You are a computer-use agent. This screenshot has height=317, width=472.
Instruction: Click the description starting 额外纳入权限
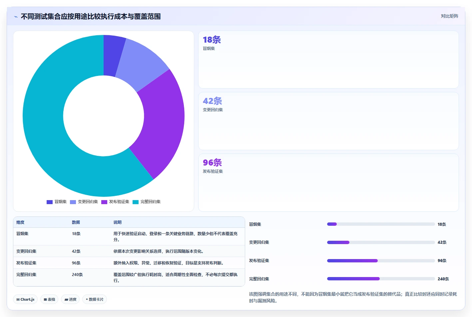[169, 263]
